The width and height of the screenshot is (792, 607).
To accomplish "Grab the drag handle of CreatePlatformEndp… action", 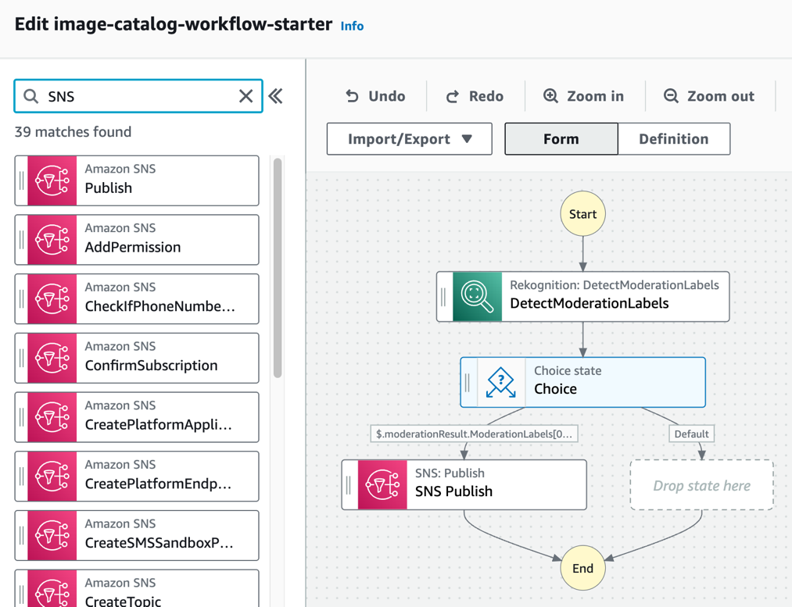I will tap(21, 477).
